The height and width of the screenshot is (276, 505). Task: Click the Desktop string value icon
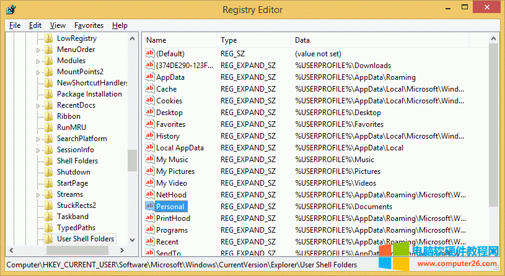(x=149, y=113)
